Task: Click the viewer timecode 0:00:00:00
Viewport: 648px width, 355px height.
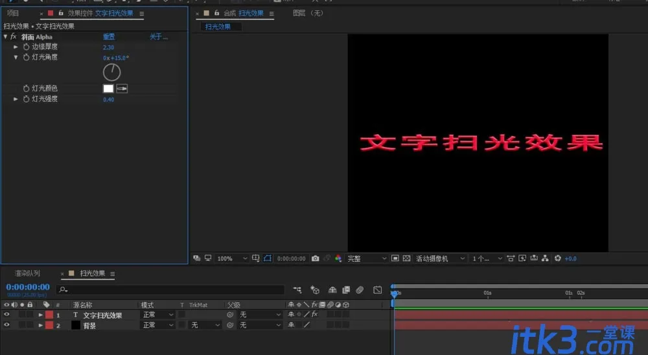Action: pos(292,258)
